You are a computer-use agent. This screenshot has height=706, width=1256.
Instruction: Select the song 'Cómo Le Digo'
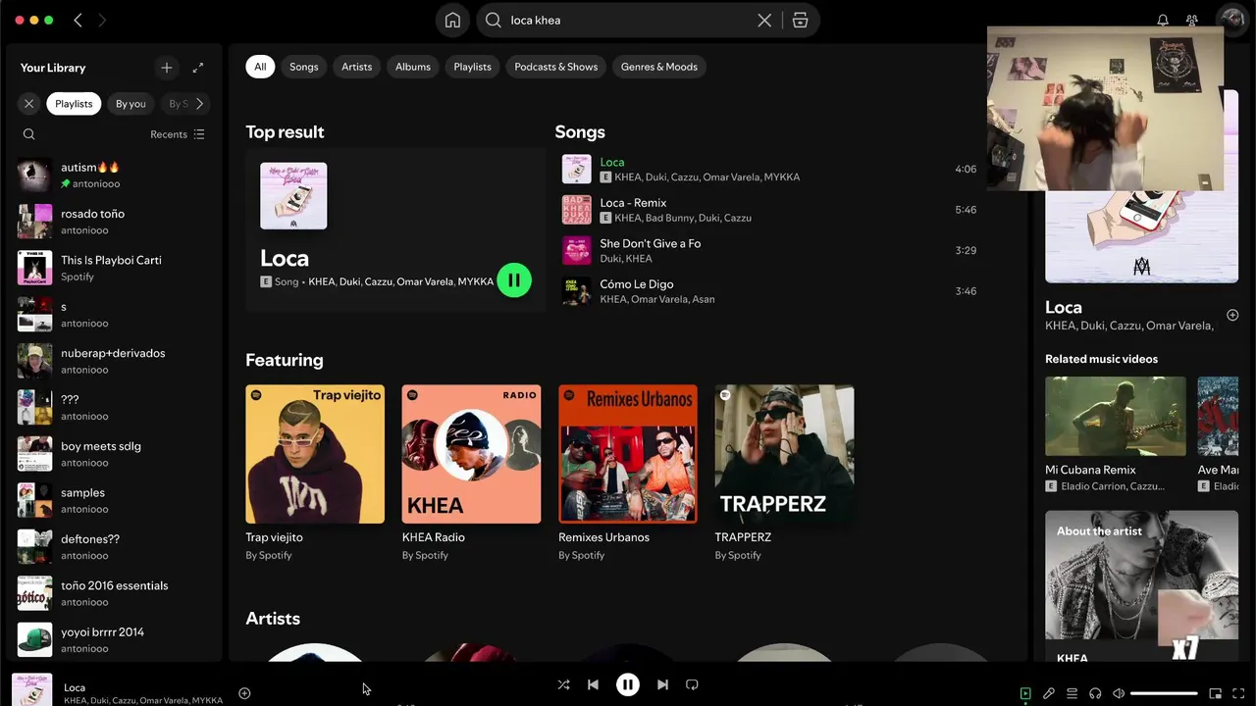(x=637, y=284)
